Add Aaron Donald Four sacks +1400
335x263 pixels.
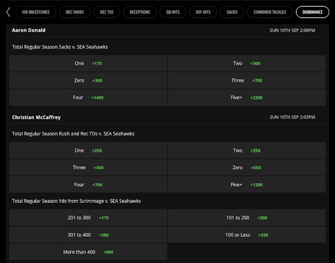tap(88, 98)
